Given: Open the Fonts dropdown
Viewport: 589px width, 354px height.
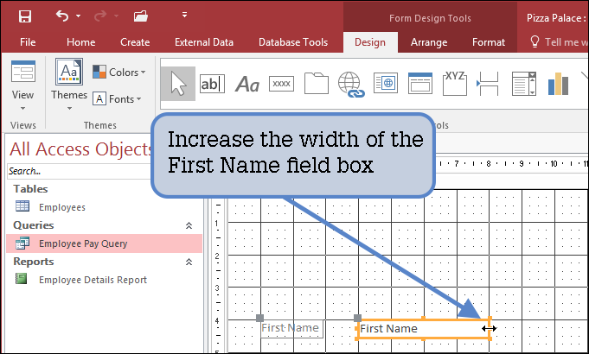Looking at the screenshot, I should click(117, 99).
